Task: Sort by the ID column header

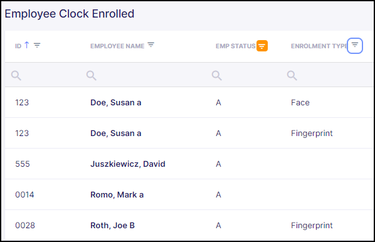Action: point(18,46)
